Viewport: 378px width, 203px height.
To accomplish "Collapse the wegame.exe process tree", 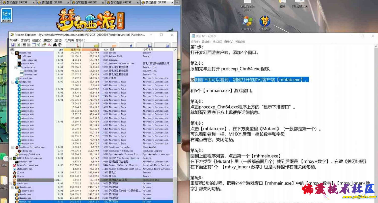I will [12, 53].
